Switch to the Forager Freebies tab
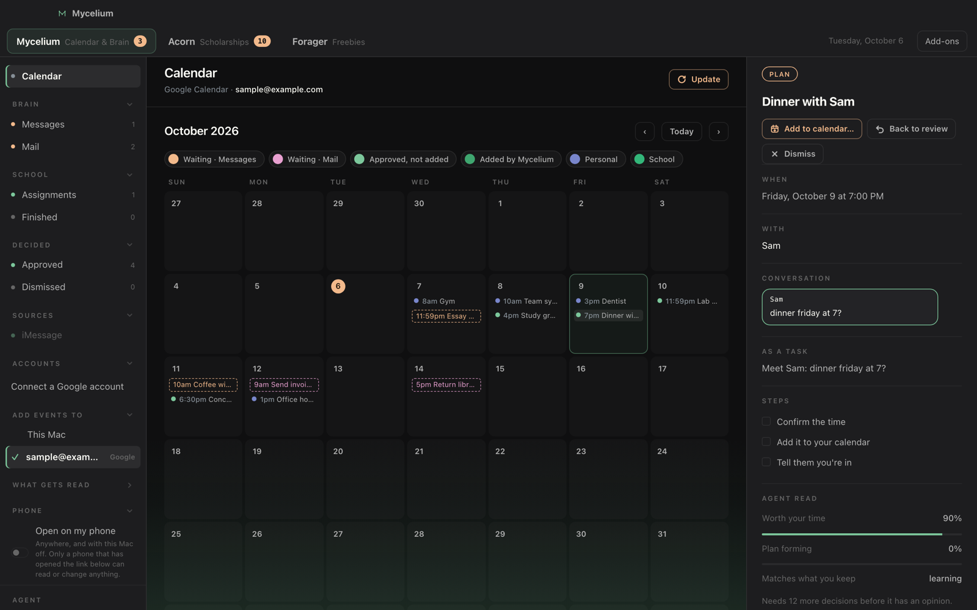977x610 pixels. 329,41
